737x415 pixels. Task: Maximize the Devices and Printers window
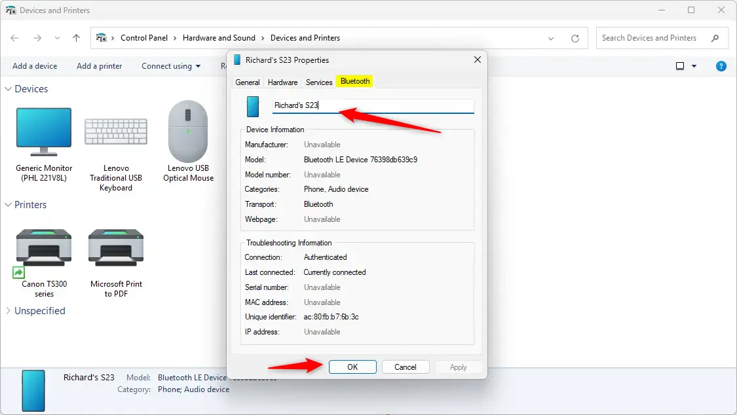[x=691, y=10]
